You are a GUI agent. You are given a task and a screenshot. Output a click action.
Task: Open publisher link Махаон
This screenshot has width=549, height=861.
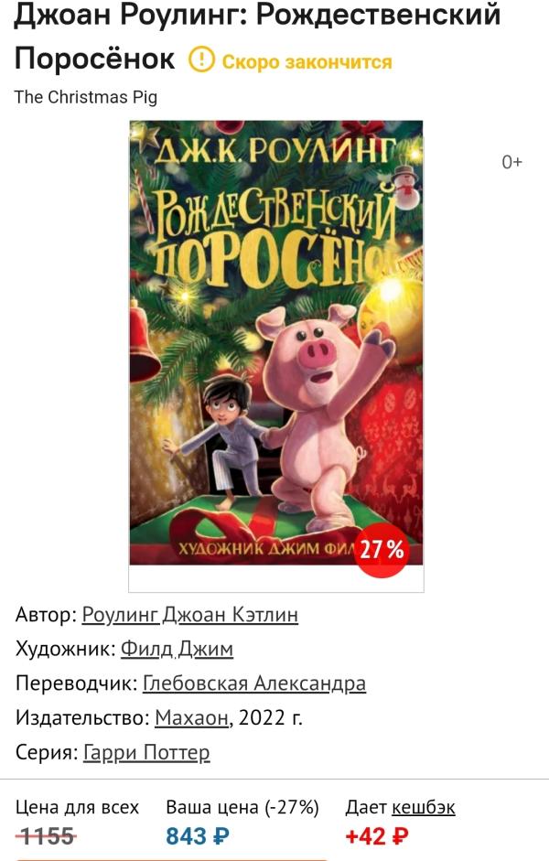tap(191, 717)
